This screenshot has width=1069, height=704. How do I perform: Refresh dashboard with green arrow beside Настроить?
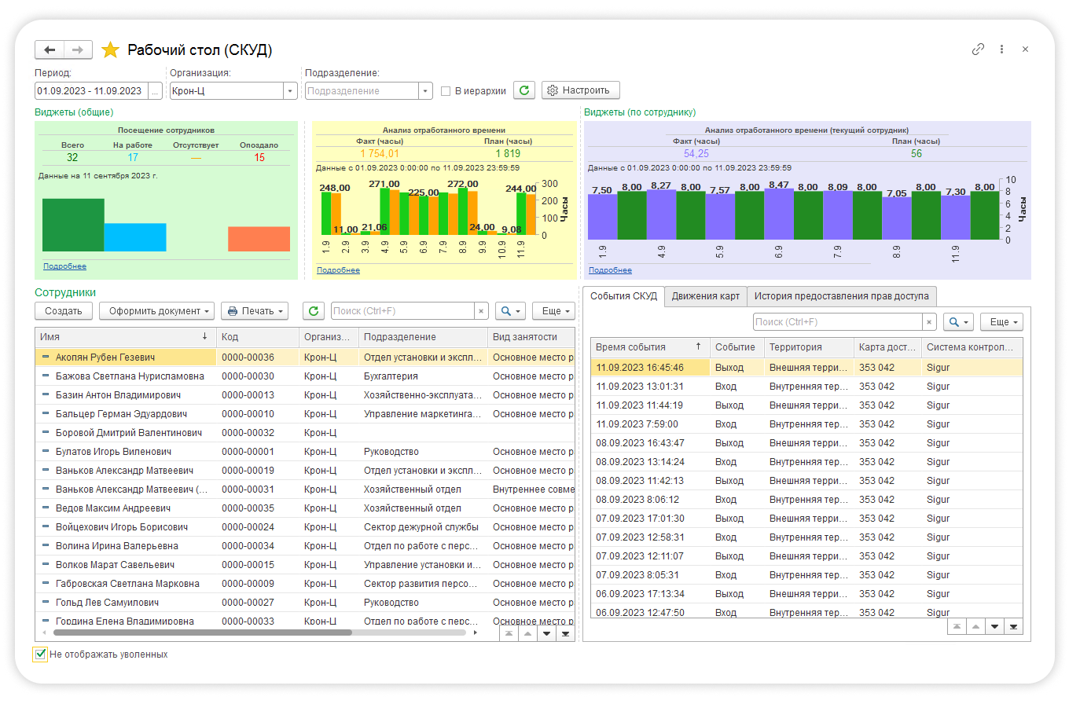(524, 90)
